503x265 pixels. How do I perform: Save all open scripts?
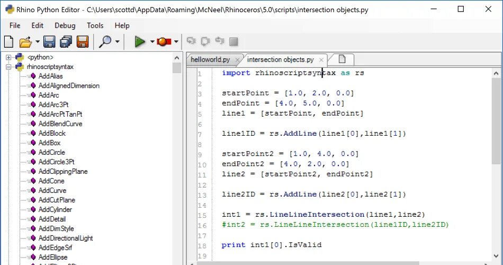click(66, 42)
